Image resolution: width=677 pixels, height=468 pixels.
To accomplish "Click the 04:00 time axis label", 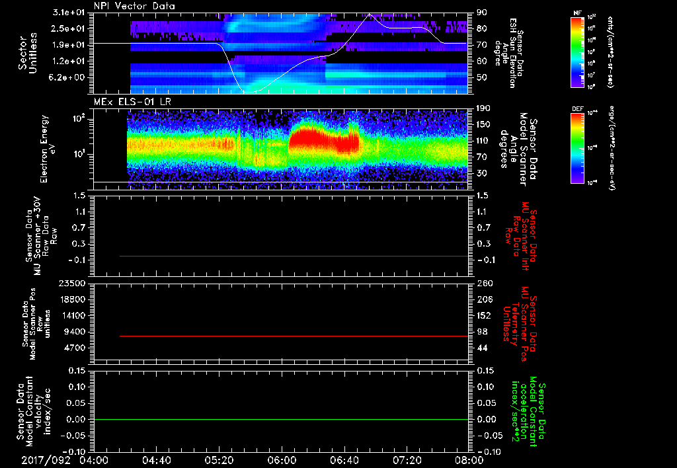I will pos(94,460).
